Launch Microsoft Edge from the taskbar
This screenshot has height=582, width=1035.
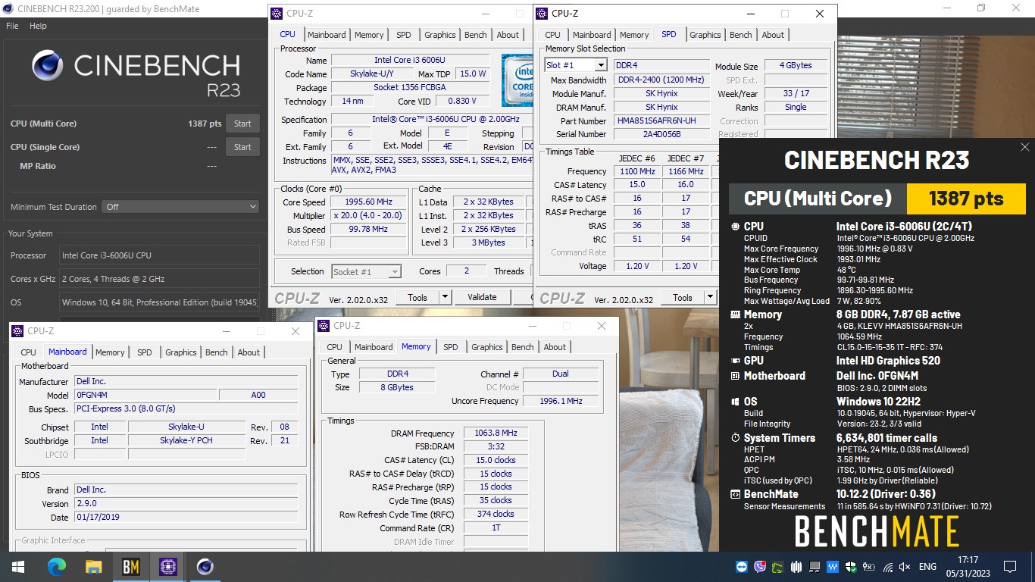pyautogui.click(x=57, y=566)
